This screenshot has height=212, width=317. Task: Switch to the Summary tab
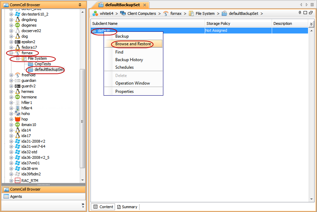coord(127,206)
